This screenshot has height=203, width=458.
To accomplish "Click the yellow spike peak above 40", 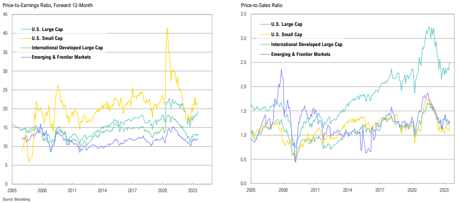I will pos(167,29).
